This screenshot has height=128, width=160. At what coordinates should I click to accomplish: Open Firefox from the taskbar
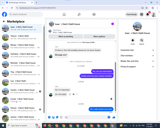pos(45,125)
